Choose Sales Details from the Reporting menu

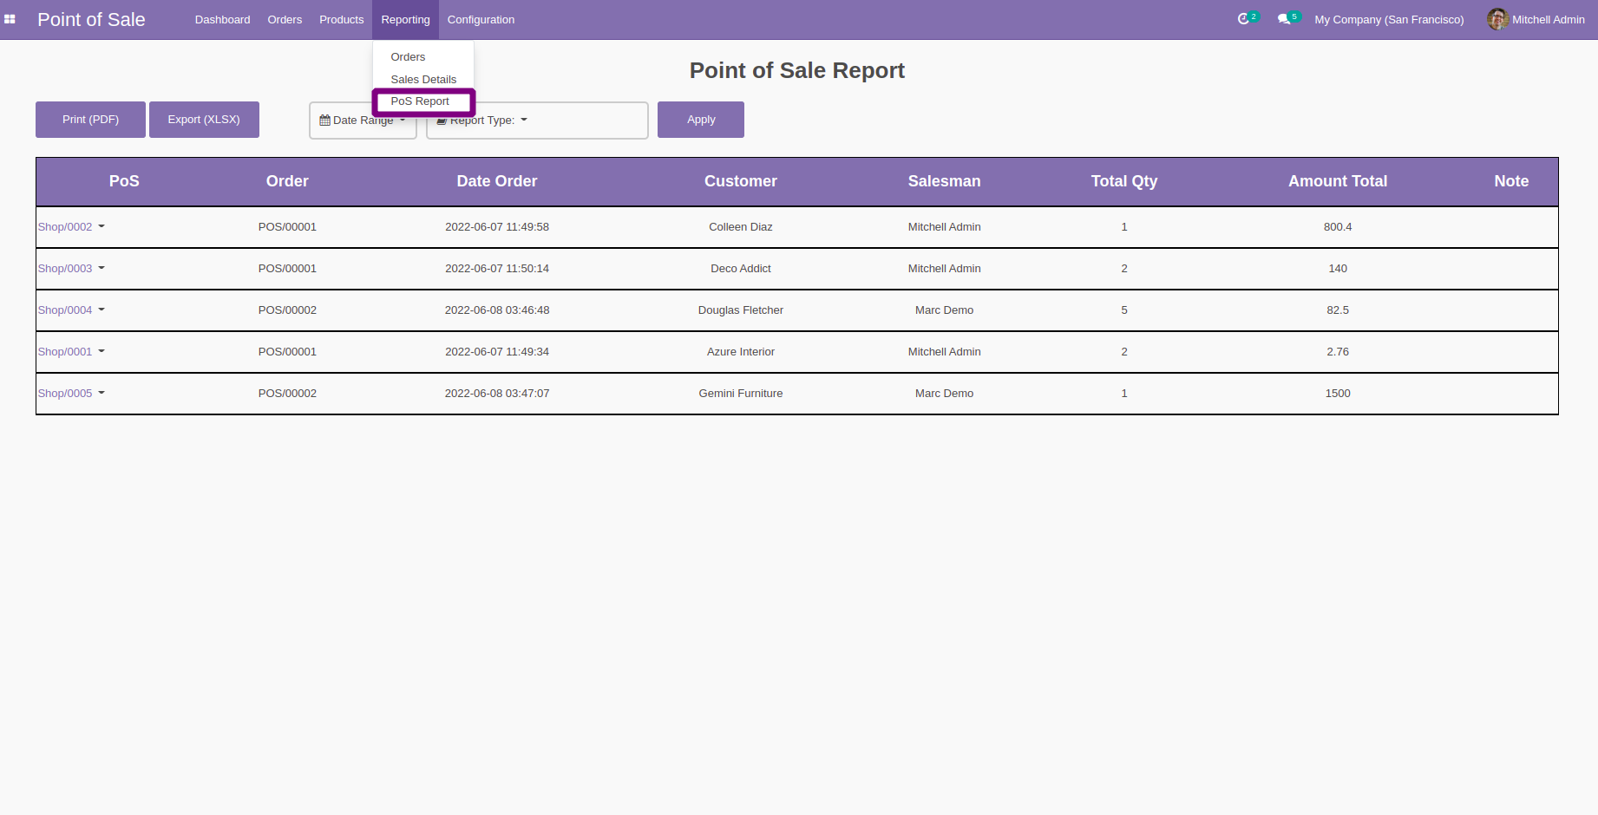click(x=423, y=79)
